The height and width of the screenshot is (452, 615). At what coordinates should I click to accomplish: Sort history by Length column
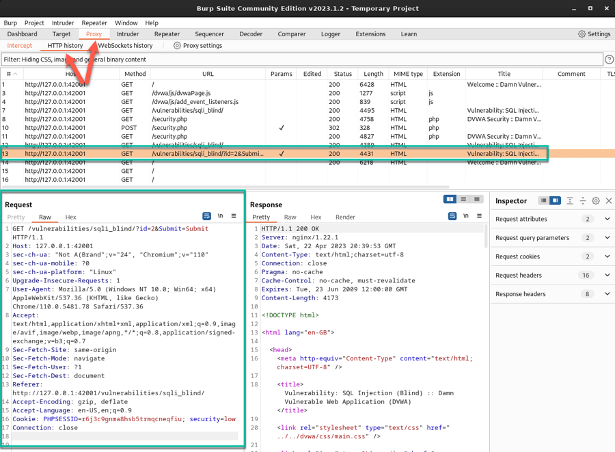(x=373, y=74)
